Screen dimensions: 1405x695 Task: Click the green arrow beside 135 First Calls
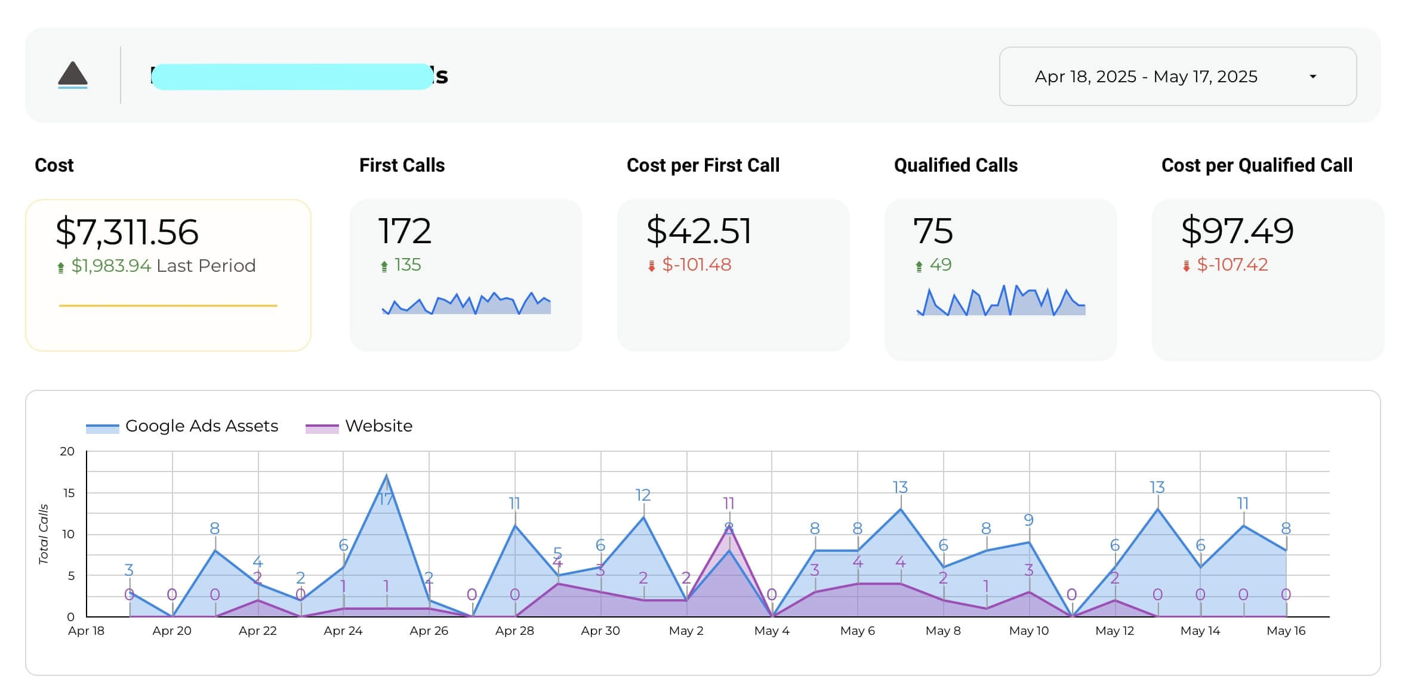click(384, 266)
